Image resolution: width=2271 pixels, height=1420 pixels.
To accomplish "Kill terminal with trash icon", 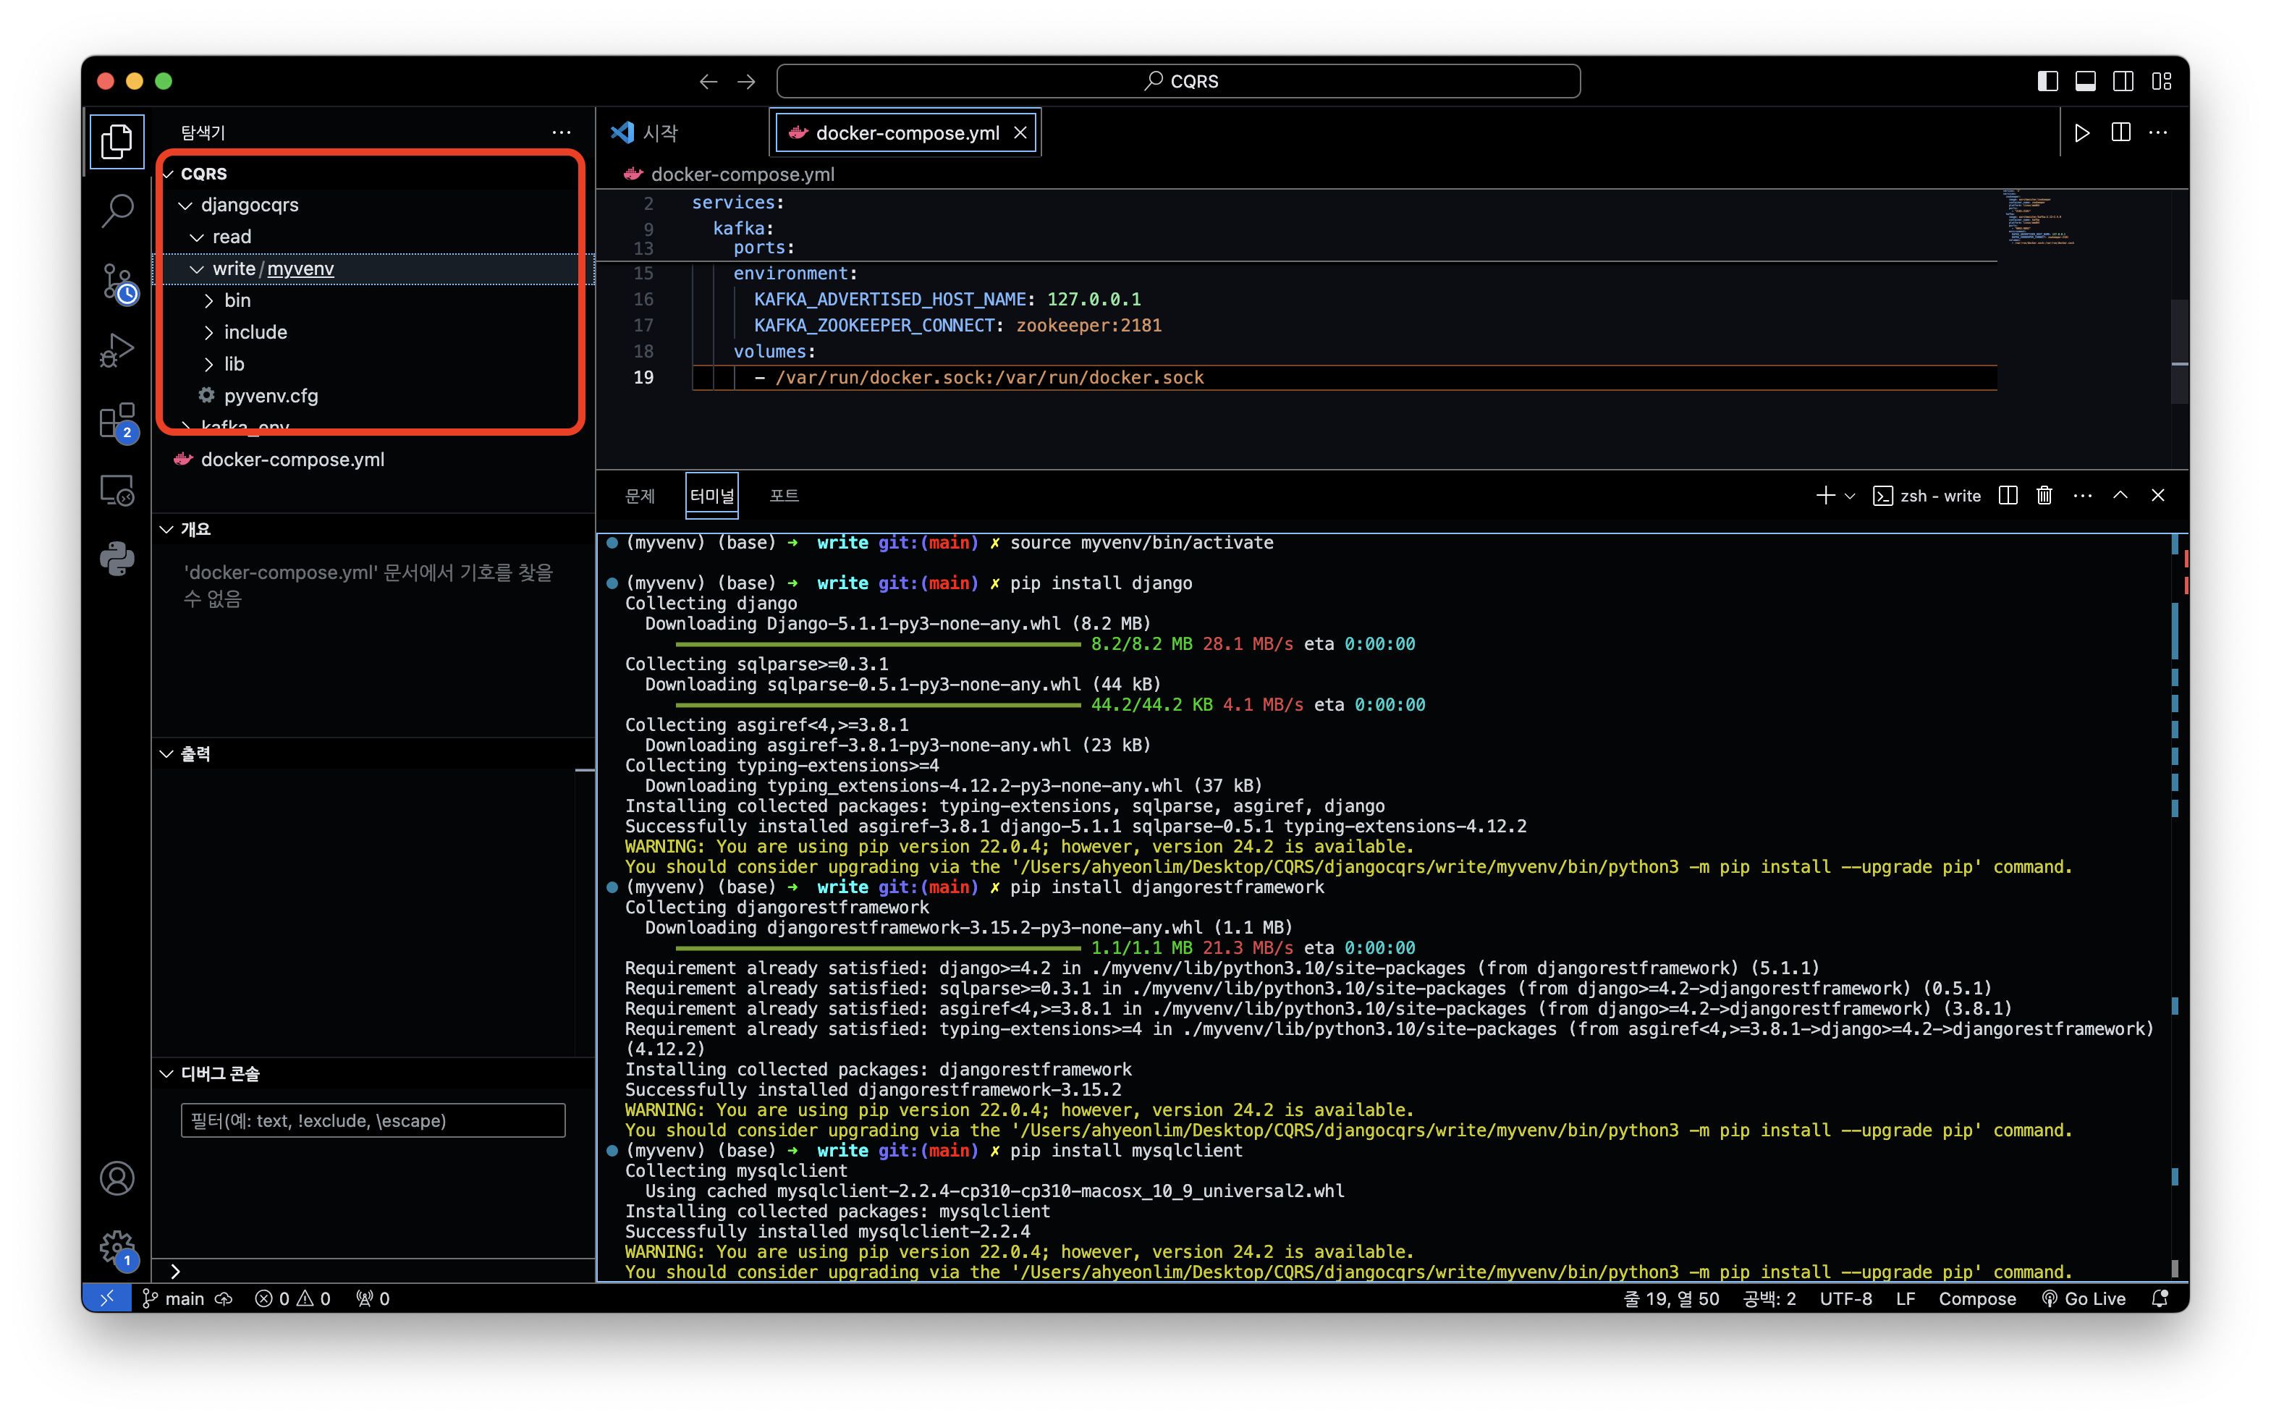I will pyautogui.click(x=2044, y=496).
